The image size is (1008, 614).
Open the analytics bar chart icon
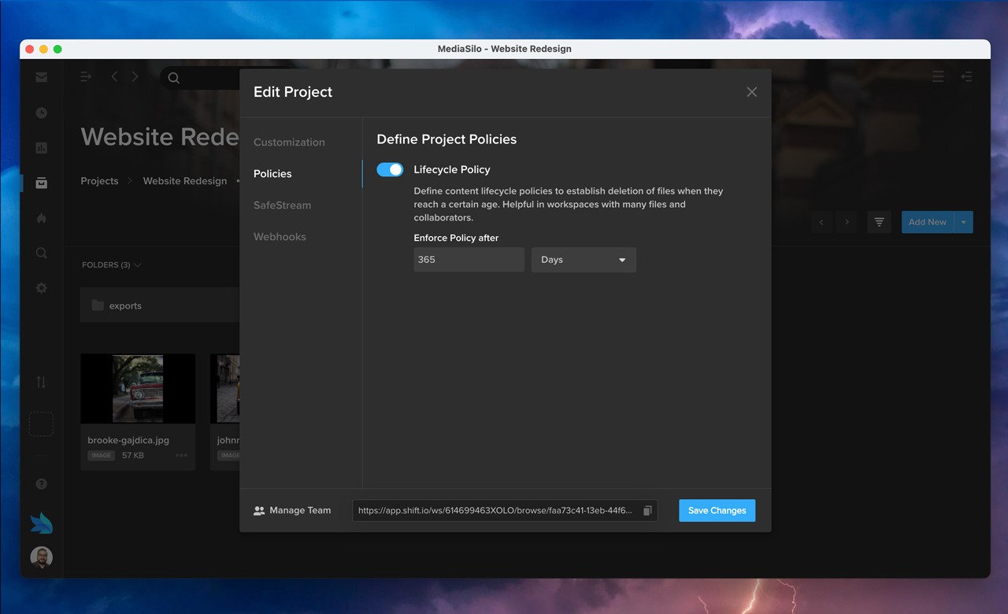pos(41,148)
